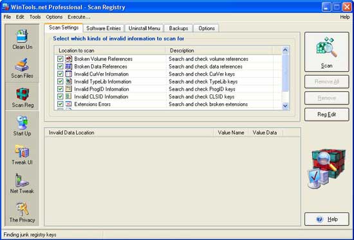The height and width of the screenshot is (240, 354).
Task: Click the Location to scan column header
Action: coord(109,51)
